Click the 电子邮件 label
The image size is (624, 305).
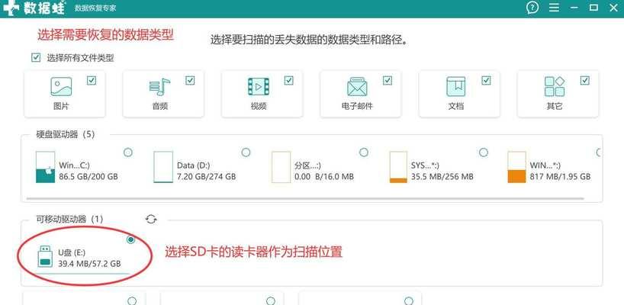(x=357, y=107)
